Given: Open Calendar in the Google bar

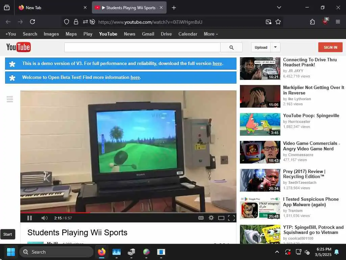Looking at the screenshot, I should (188, 34).
